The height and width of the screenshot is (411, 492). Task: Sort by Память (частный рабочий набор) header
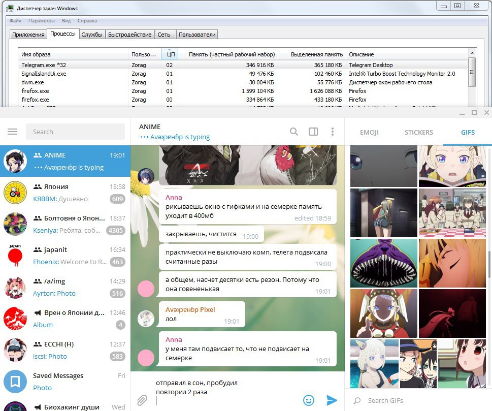click(228, 54)
